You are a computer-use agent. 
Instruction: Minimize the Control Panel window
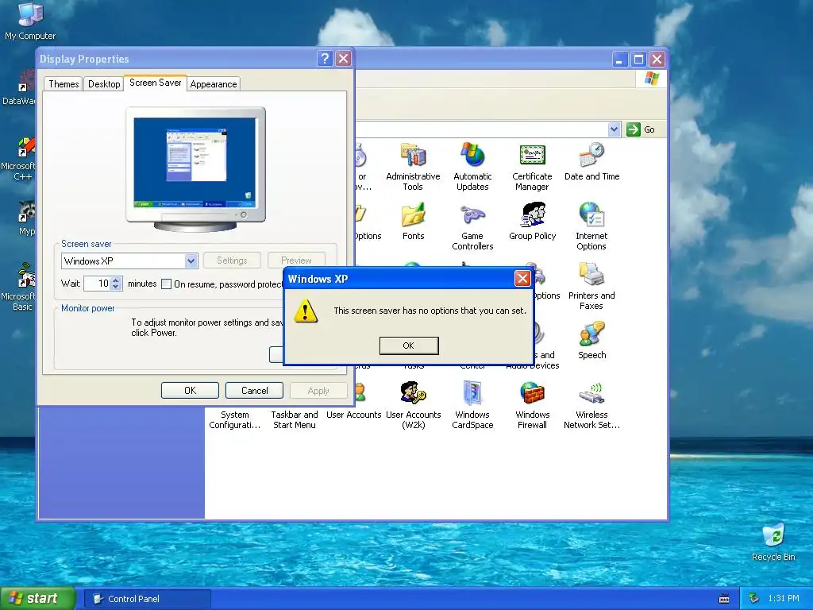tap(619, 59)
